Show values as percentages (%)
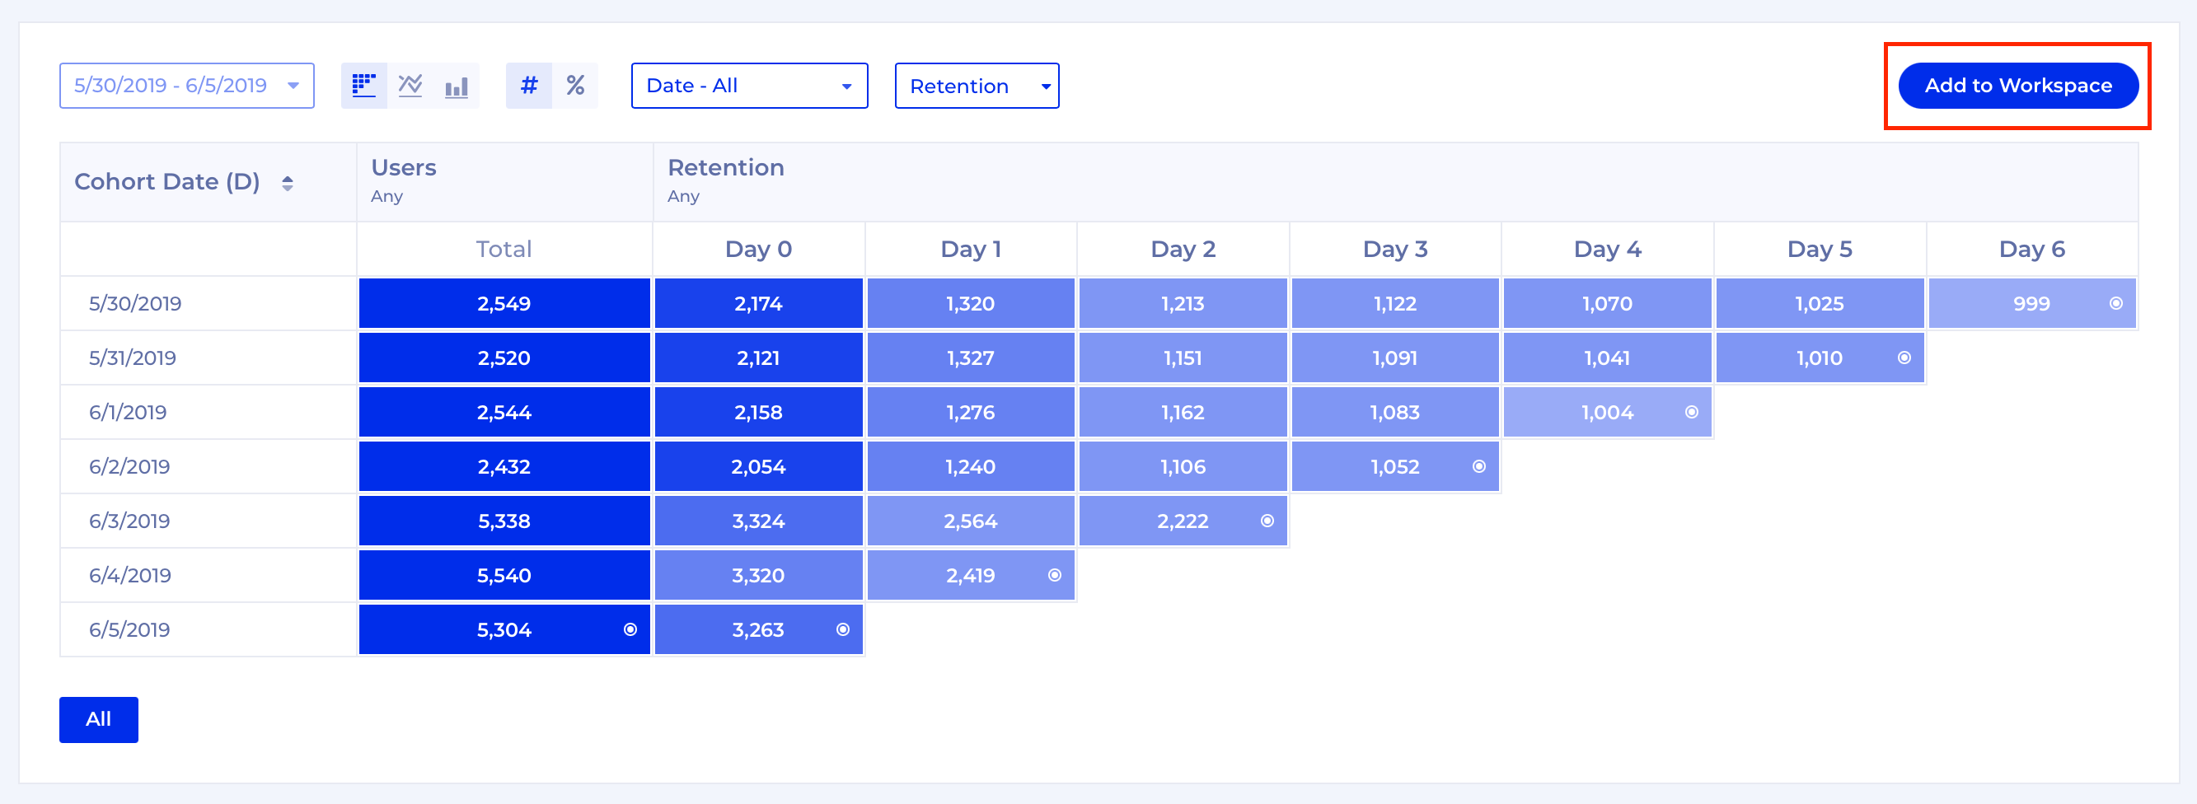 (575, 85)
